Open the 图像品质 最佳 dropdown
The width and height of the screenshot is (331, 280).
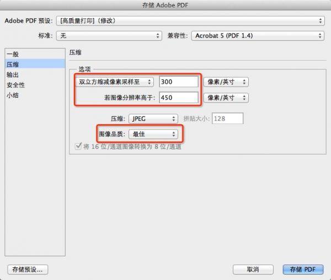coord(152,134)
